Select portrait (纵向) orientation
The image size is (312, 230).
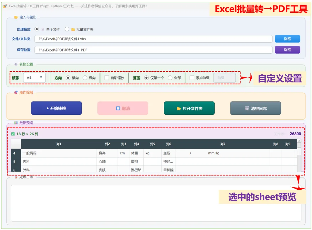pyautogui.click(x=85, y=78)
